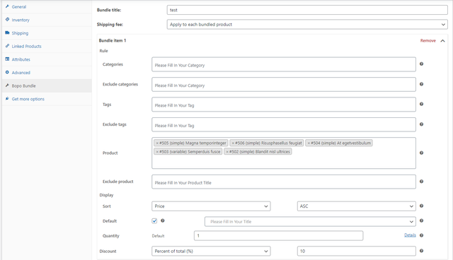Click the General tab wrench icon
This screenshot has width=453, height=260.
7,6
